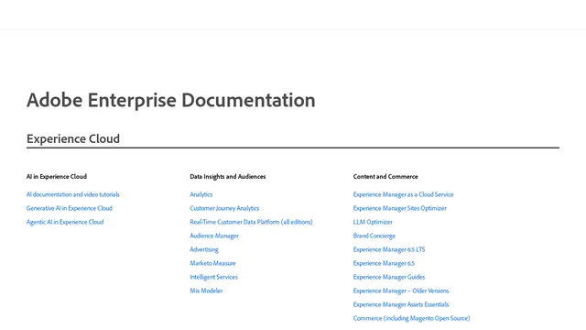Viewport: 586px width, 330px height.
Task: Open Customer Journey Analytics link
Action: point(224,208)
